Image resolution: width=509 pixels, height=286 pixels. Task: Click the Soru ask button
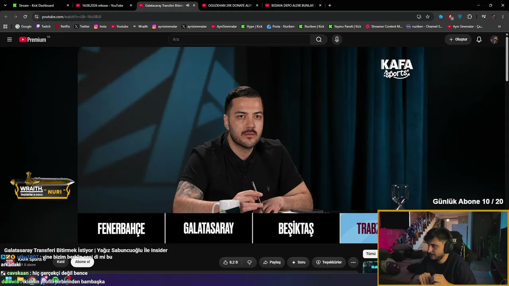[x=298, y=262]
